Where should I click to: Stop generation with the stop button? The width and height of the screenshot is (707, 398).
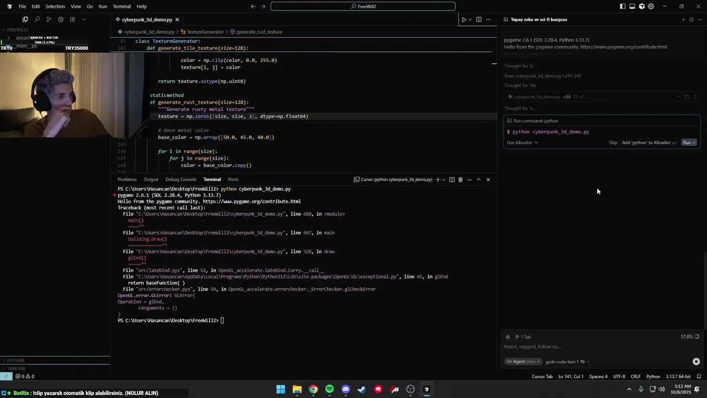[696, 362]
